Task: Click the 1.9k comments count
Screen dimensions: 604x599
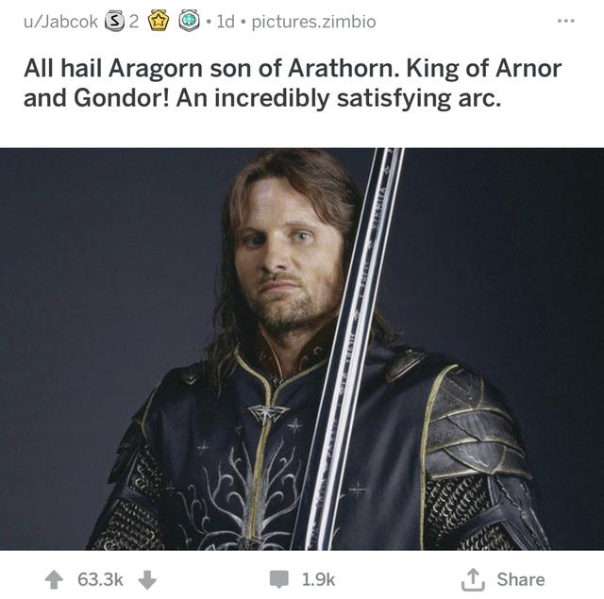Action: tap(318, 579)
